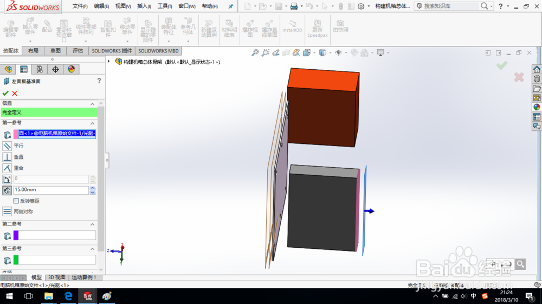Image resolution: width=542 pixels, height=304 pixels.
Task: Click the Section View icon
Action: pyautogui.click(x=286, y=52)
